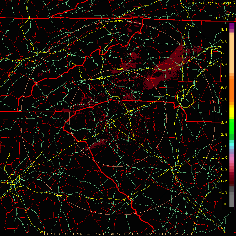This screenshot has height=236, width=236.
Task: Click the 50 NMI range ring label
Action: click(118, 69)
